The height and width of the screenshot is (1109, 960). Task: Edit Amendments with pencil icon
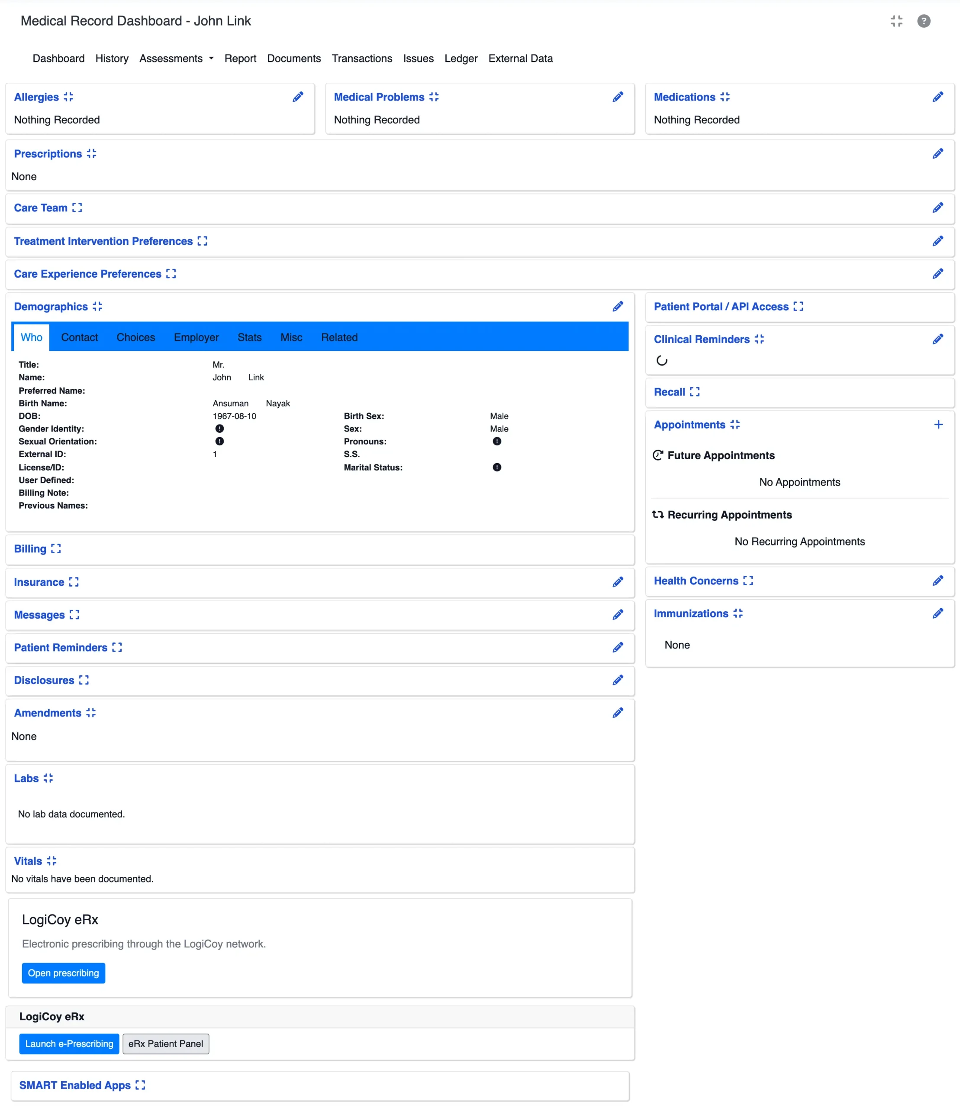coord(618,713)
